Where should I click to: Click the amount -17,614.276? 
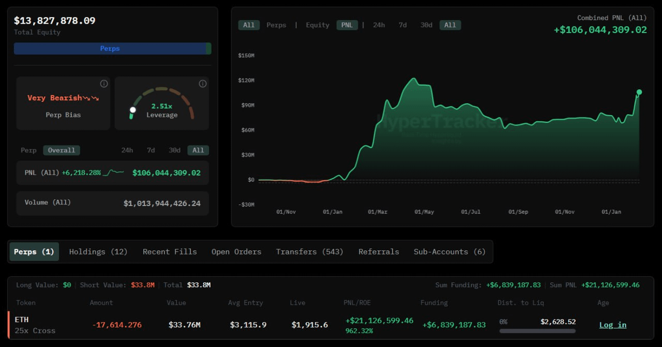point(117,325)
